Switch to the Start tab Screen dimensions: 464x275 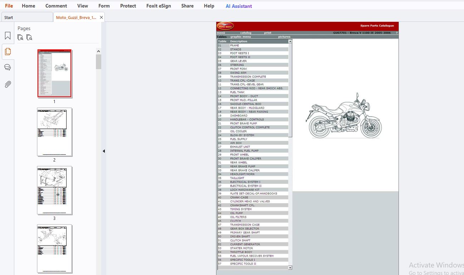pos(27,17)
